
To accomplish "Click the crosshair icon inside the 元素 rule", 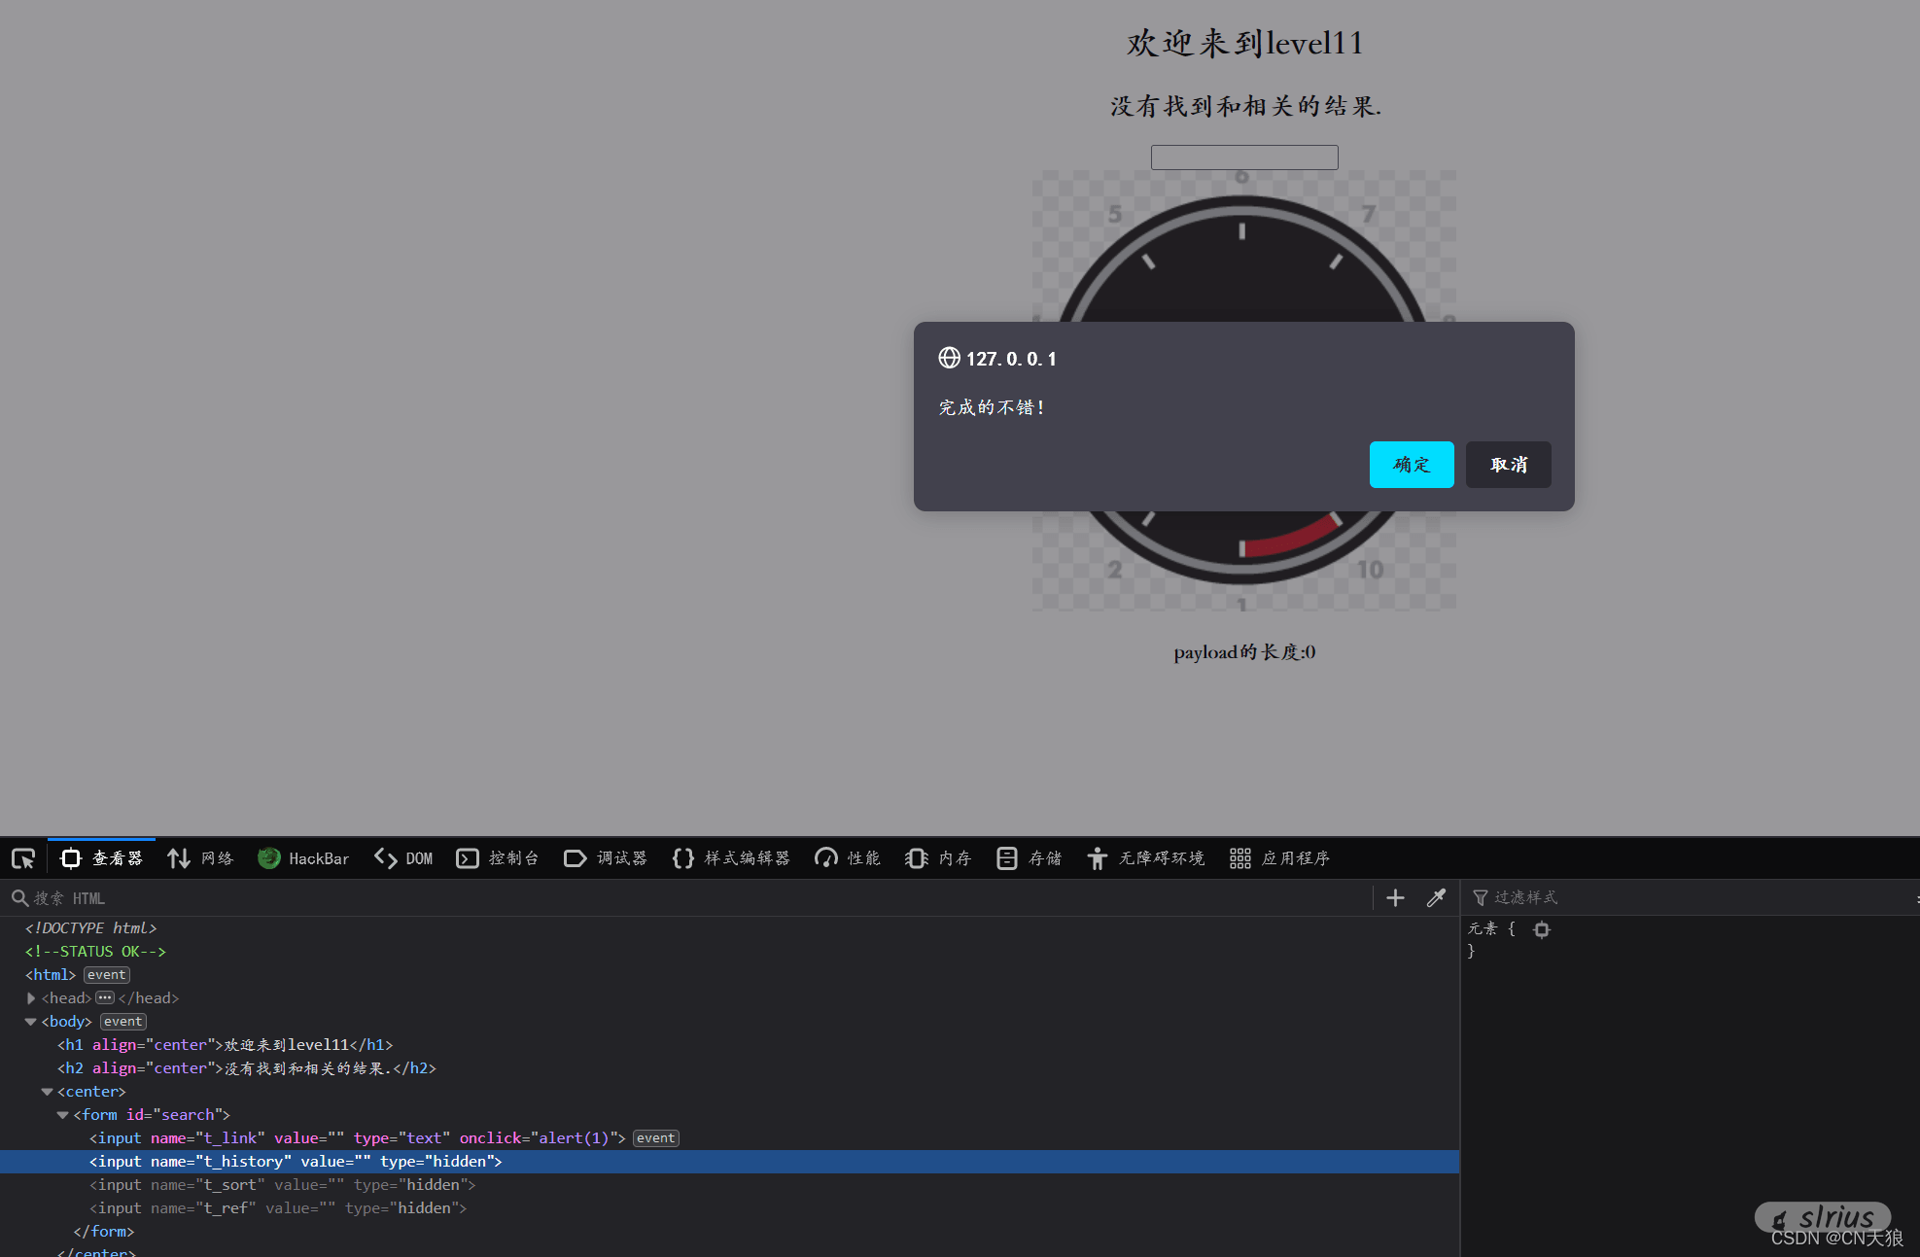I will coord(1542,929).
